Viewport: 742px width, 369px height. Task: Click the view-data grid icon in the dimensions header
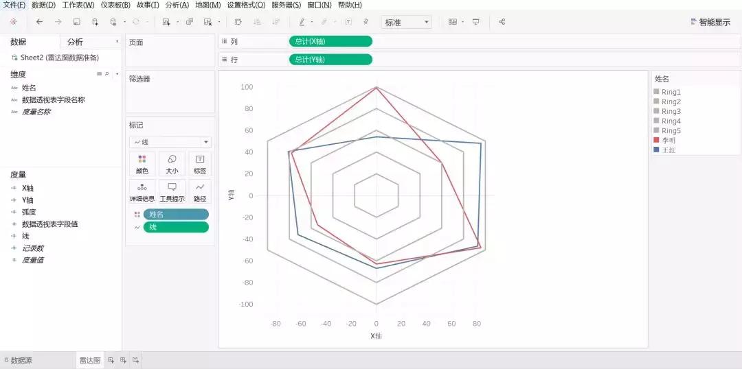pyautogui.click(x=100, y=73)
